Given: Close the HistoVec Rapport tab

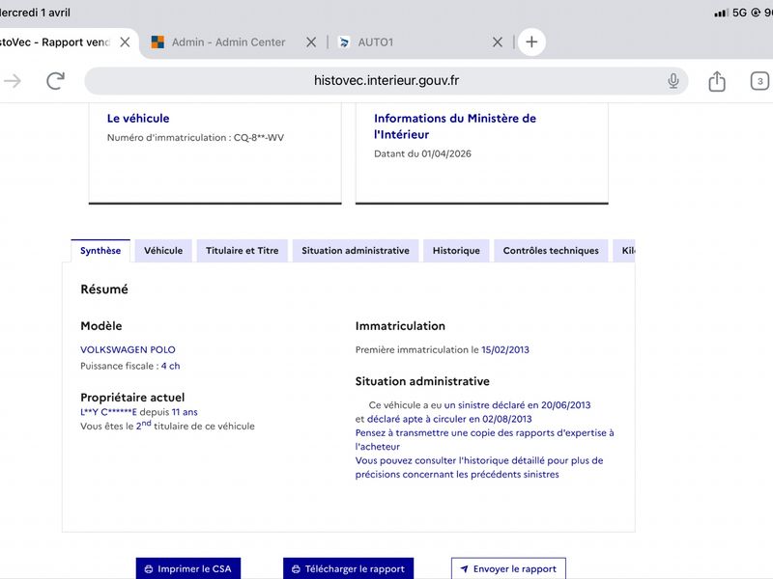Looking at the screenshot, I should pos(125,42).
